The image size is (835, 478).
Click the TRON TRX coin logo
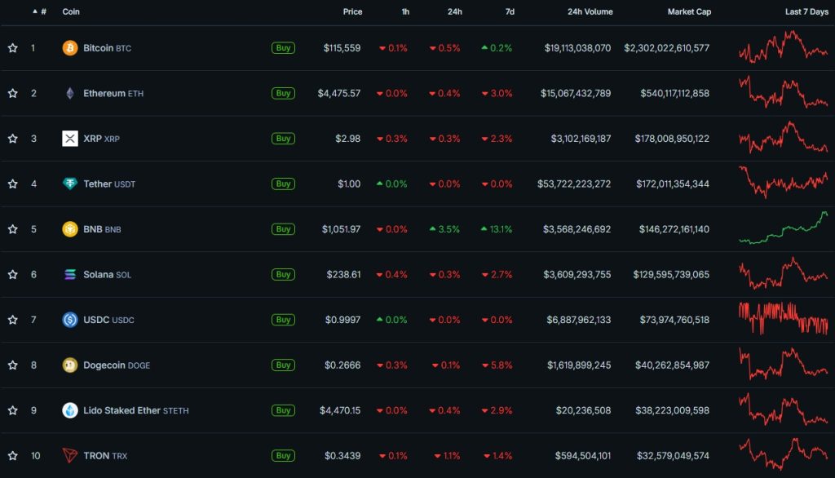[x=71, y=456]
